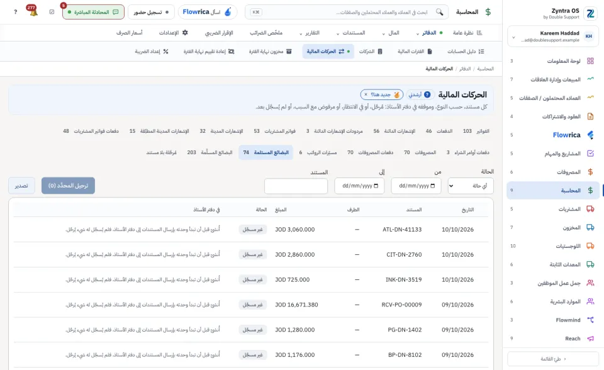Expand the التقارير menu
Image resolution: width=604 pixels, height=370 pixels.
point(310,33)
